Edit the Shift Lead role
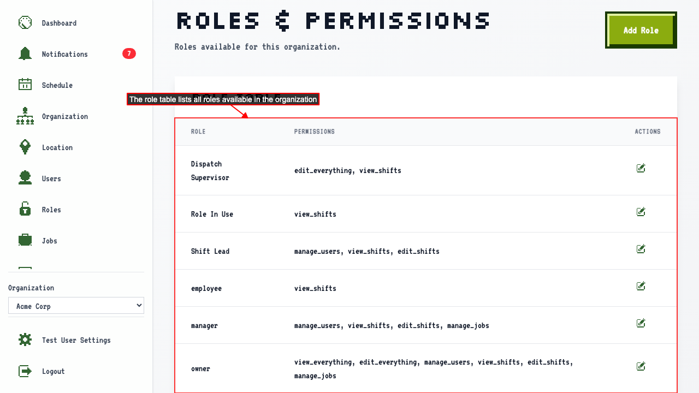The width and height of the screenshot is (699, 393). coord(641,249)
